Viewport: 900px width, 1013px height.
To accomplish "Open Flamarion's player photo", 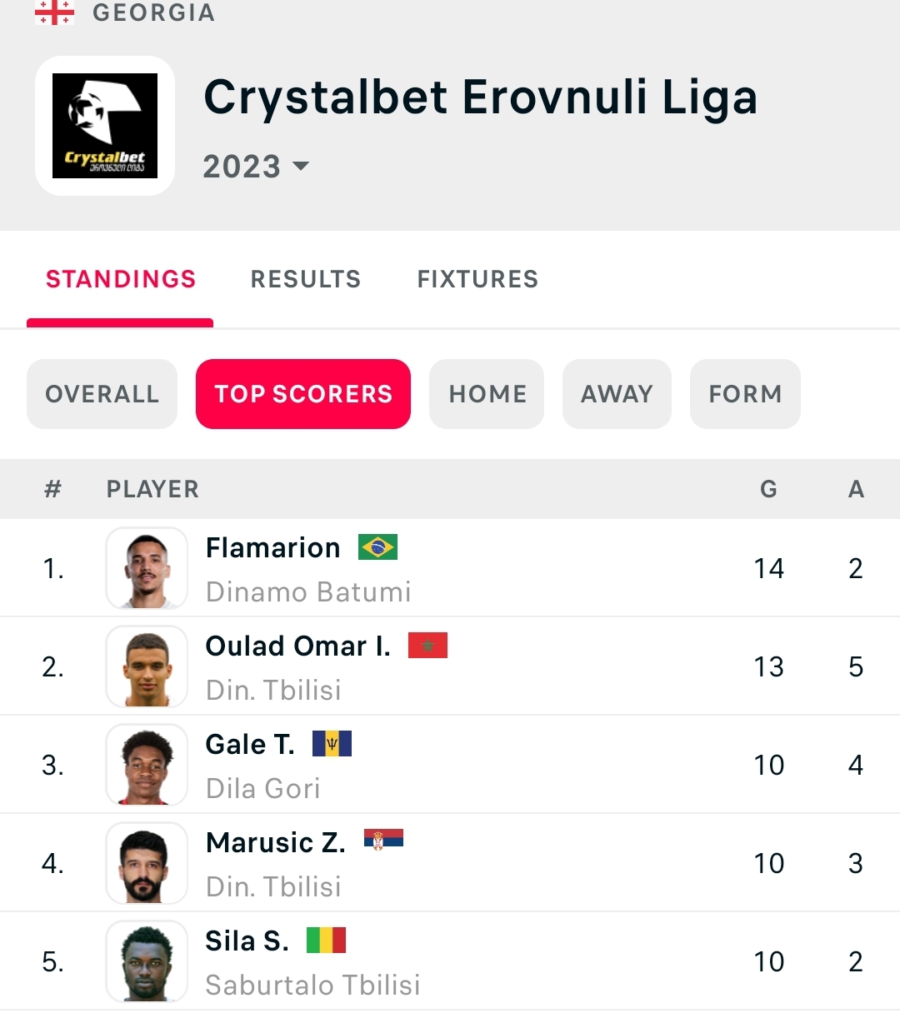I will coord(147,569).
